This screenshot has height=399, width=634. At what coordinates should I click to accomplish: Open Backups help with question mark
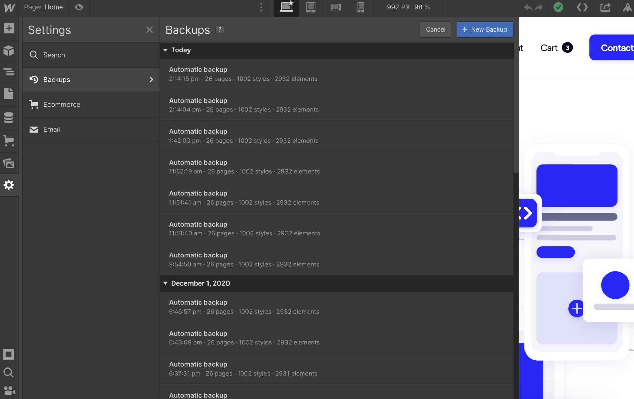click(x=219, y=30)
